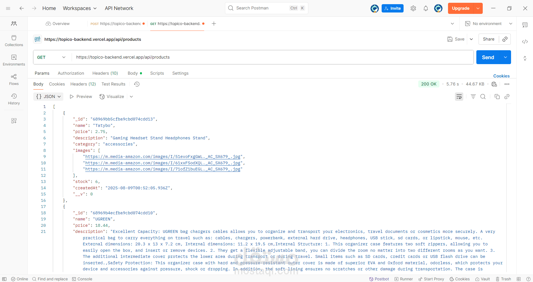Open the Save options arrow
The image size is (533, 282).
coord(471,39)
